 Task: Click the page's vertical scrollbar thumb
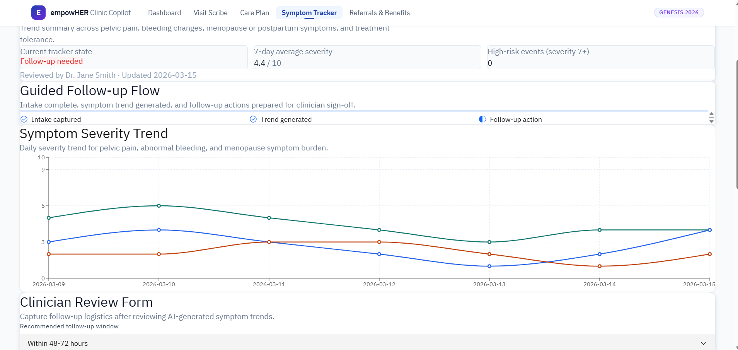736,124
